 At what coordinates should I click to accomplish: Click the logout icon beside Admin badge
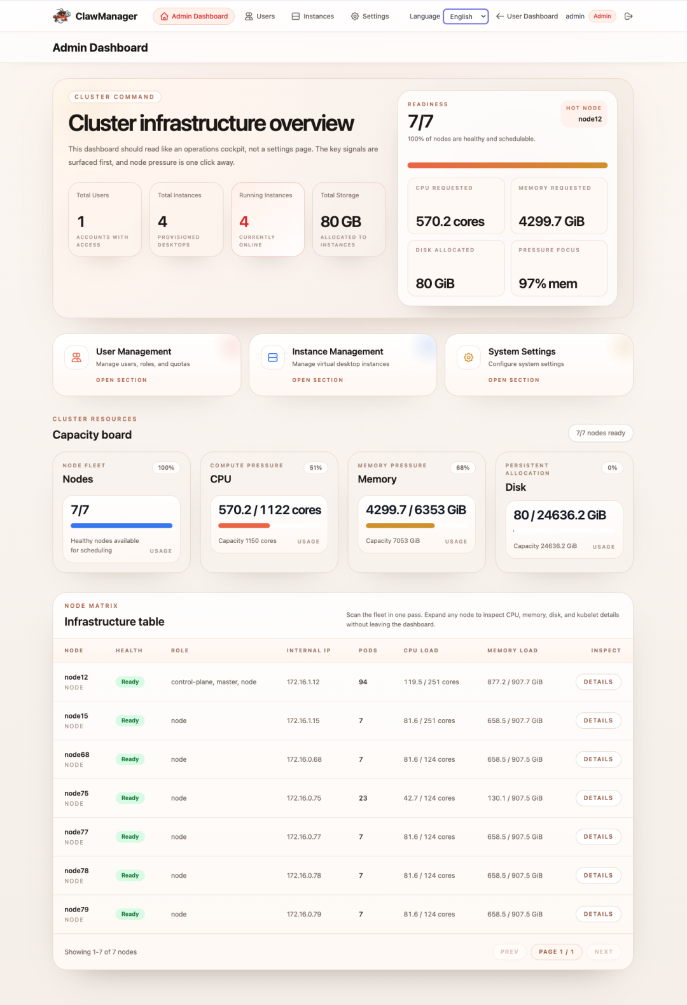628,17
